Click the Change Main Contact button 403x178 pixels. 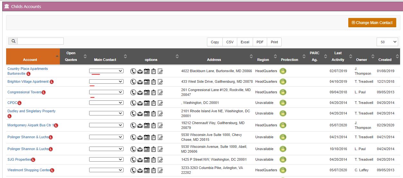pos(372,22)
